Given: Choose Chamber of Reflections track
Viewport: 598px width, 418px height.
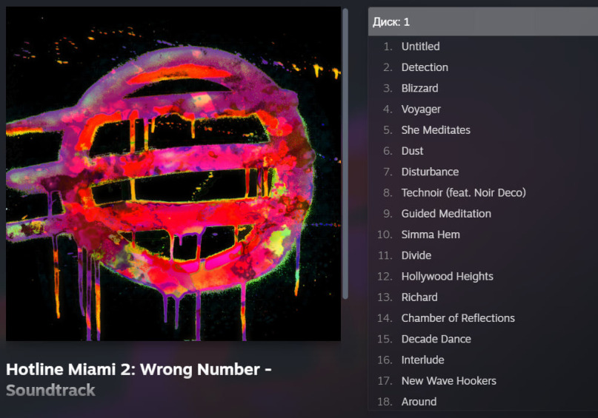Looking at the screenshot, I should click(x=483, y=318).
